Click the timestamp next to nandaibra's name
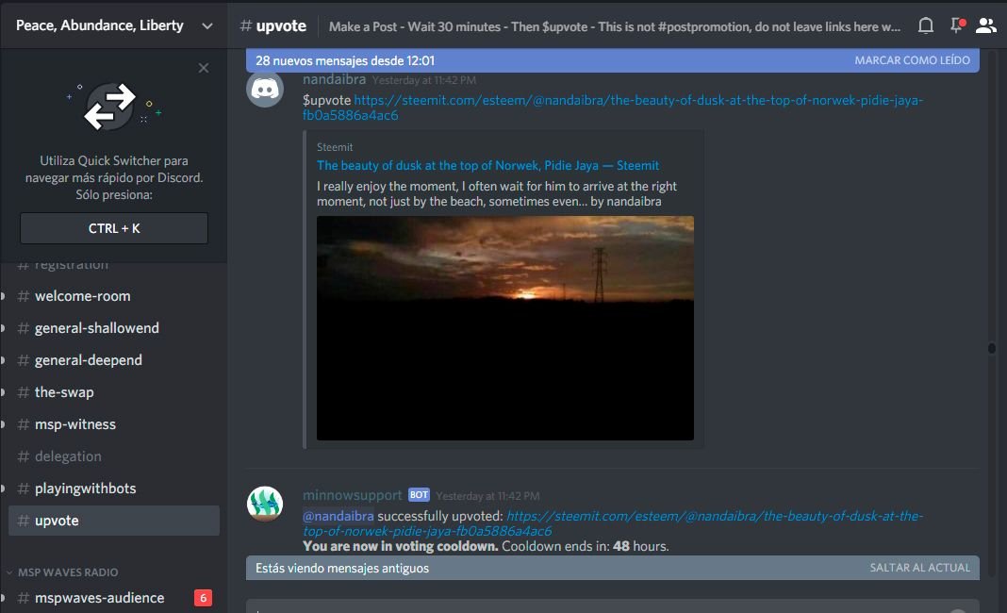 pyautogui.click(x=424, y=80)
